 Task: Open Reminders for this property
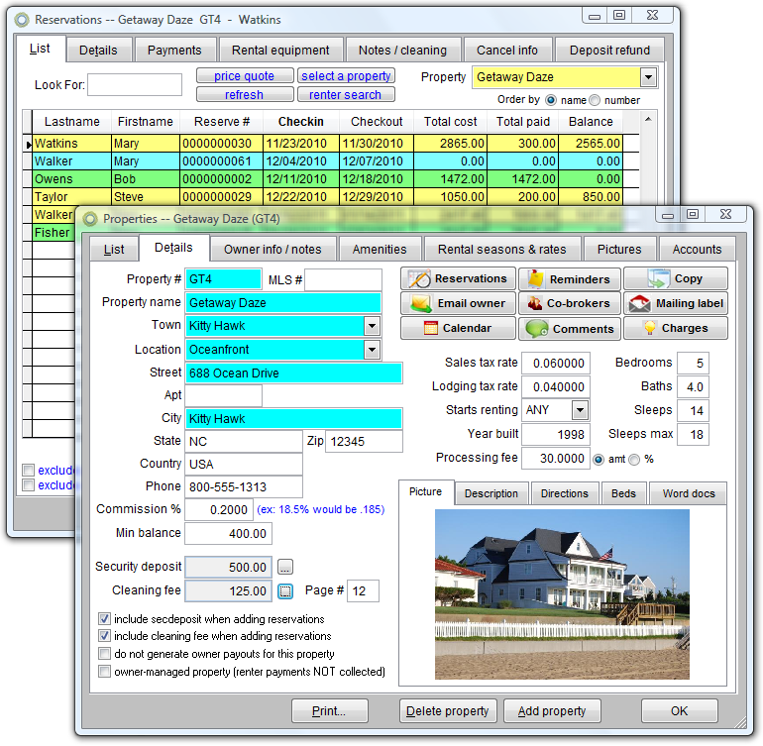(x=570, y=278)
